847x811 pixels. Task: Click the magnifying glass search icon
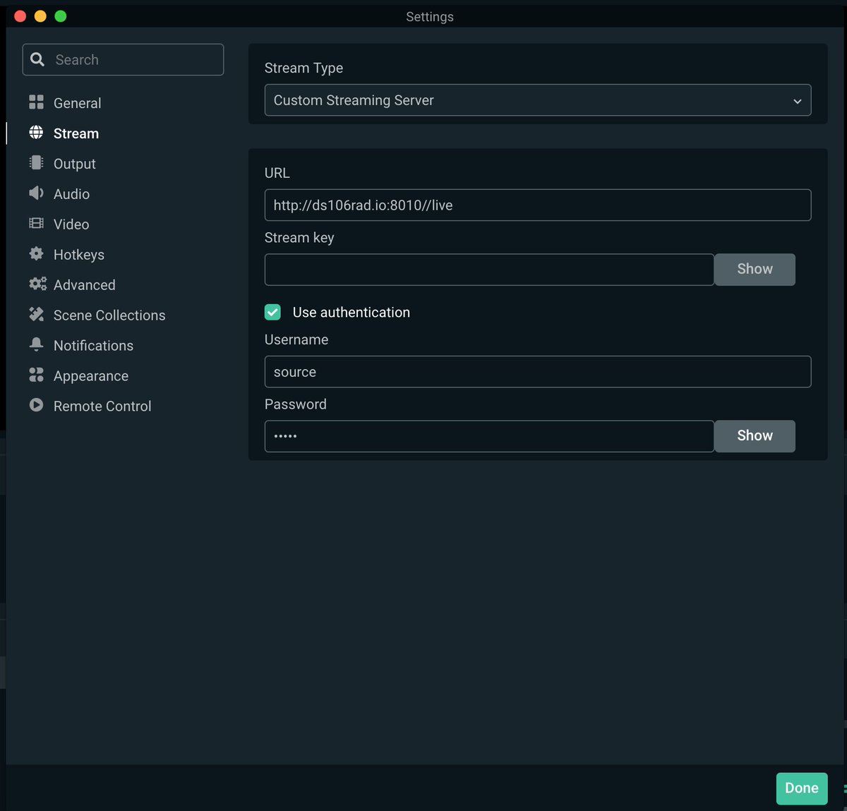[x=37, y=59]
